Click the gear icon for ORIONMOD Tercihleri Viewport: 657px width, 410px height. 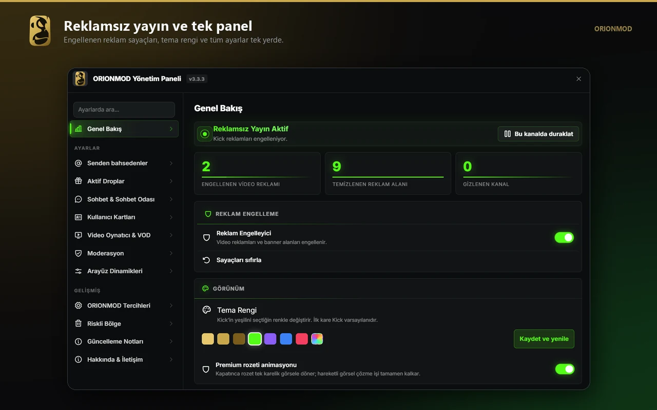pyautogui.click(x=79, y=305)
